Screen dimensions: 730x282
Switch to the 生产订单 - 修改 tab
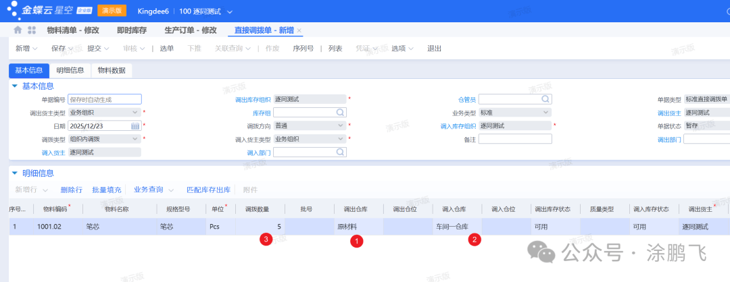(x=191, y=31)
